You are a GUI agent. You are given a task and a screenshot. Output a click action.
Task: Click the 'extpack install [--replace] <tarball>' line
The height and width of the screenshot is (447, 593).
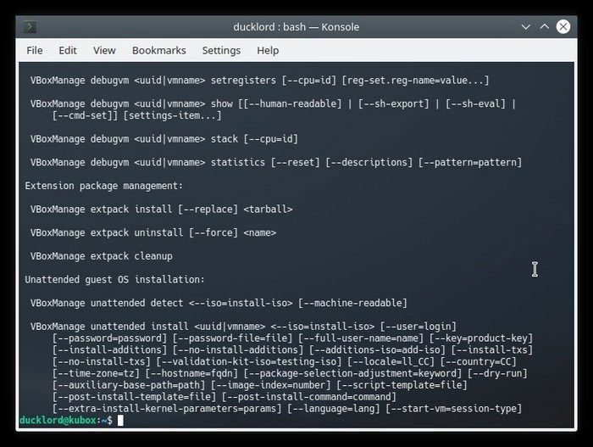tap(162, 210)
